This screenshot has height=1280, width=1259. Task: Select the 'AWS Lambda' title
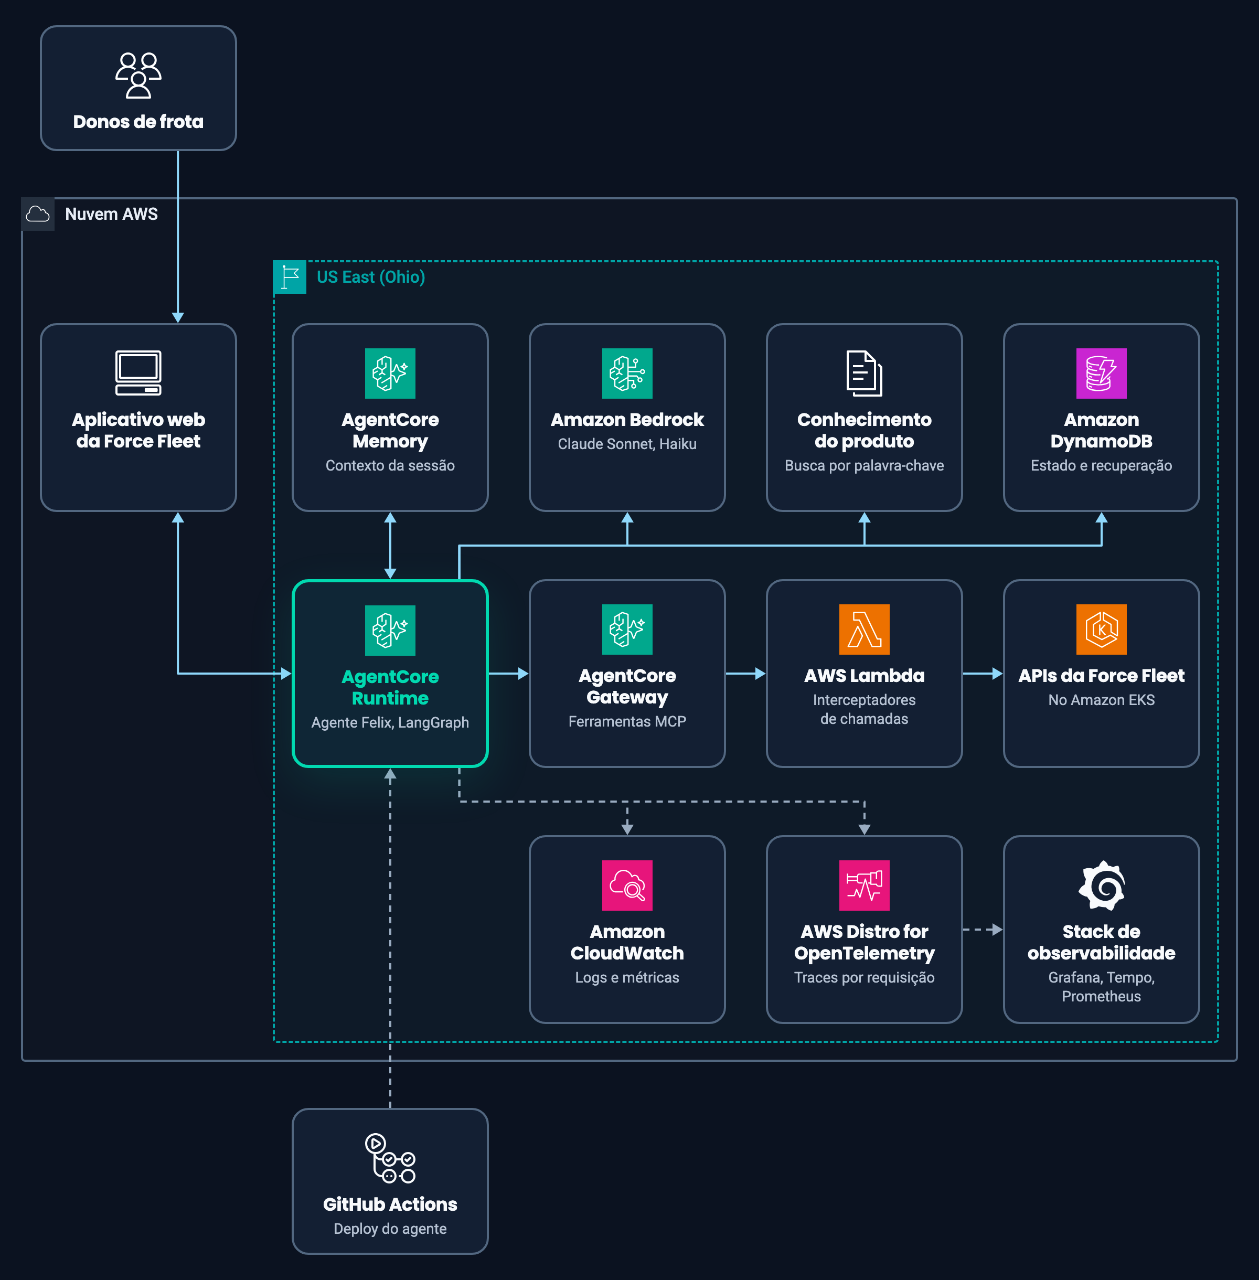(864, 676)
